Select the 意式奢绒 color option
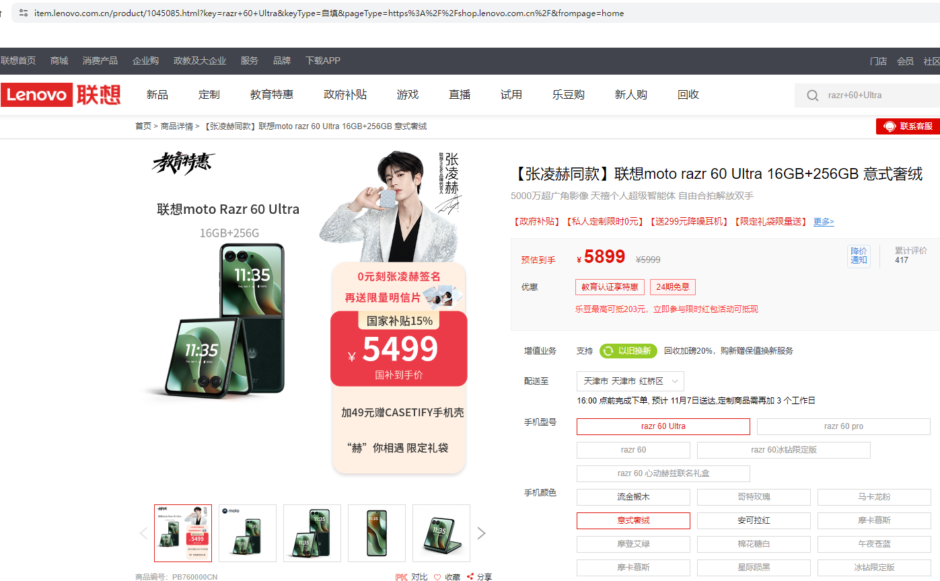Image resolution: width=940 pixels, height=581 pixels. pos(633,520)
